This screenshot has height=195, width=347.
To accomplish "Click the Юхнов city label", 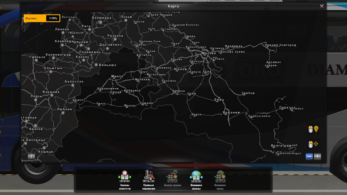I will [x=180, y=69].
